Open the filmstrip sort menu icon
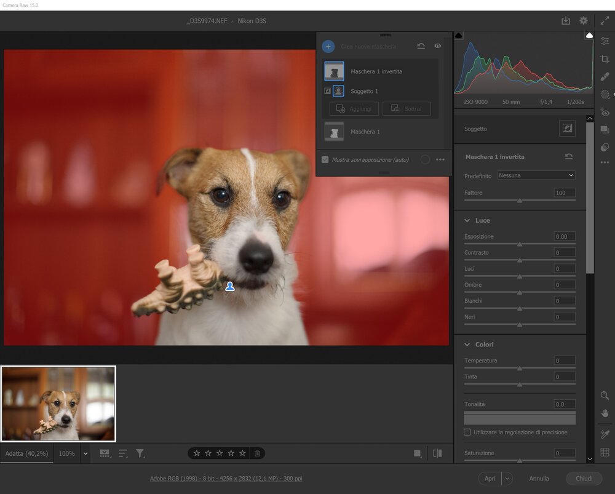The width and height of the screenshot is (615, 494). pyautogui.click(x=123, y=453)
